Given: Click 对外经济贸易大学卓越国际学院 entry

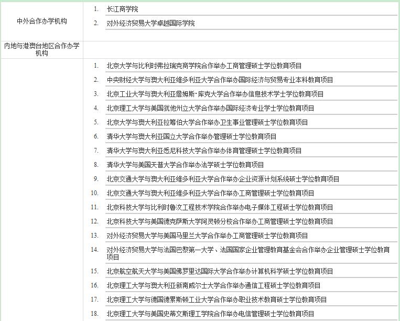Looking at the screenshot, I should [x=150, y=24].
